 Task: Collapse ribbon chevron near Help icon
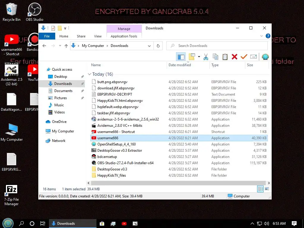tap(261, 36)
